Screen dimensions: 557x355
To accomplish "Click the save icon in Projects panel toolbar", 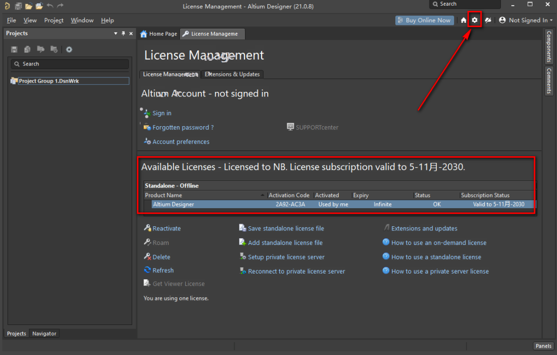I will [x=14, y=49].
